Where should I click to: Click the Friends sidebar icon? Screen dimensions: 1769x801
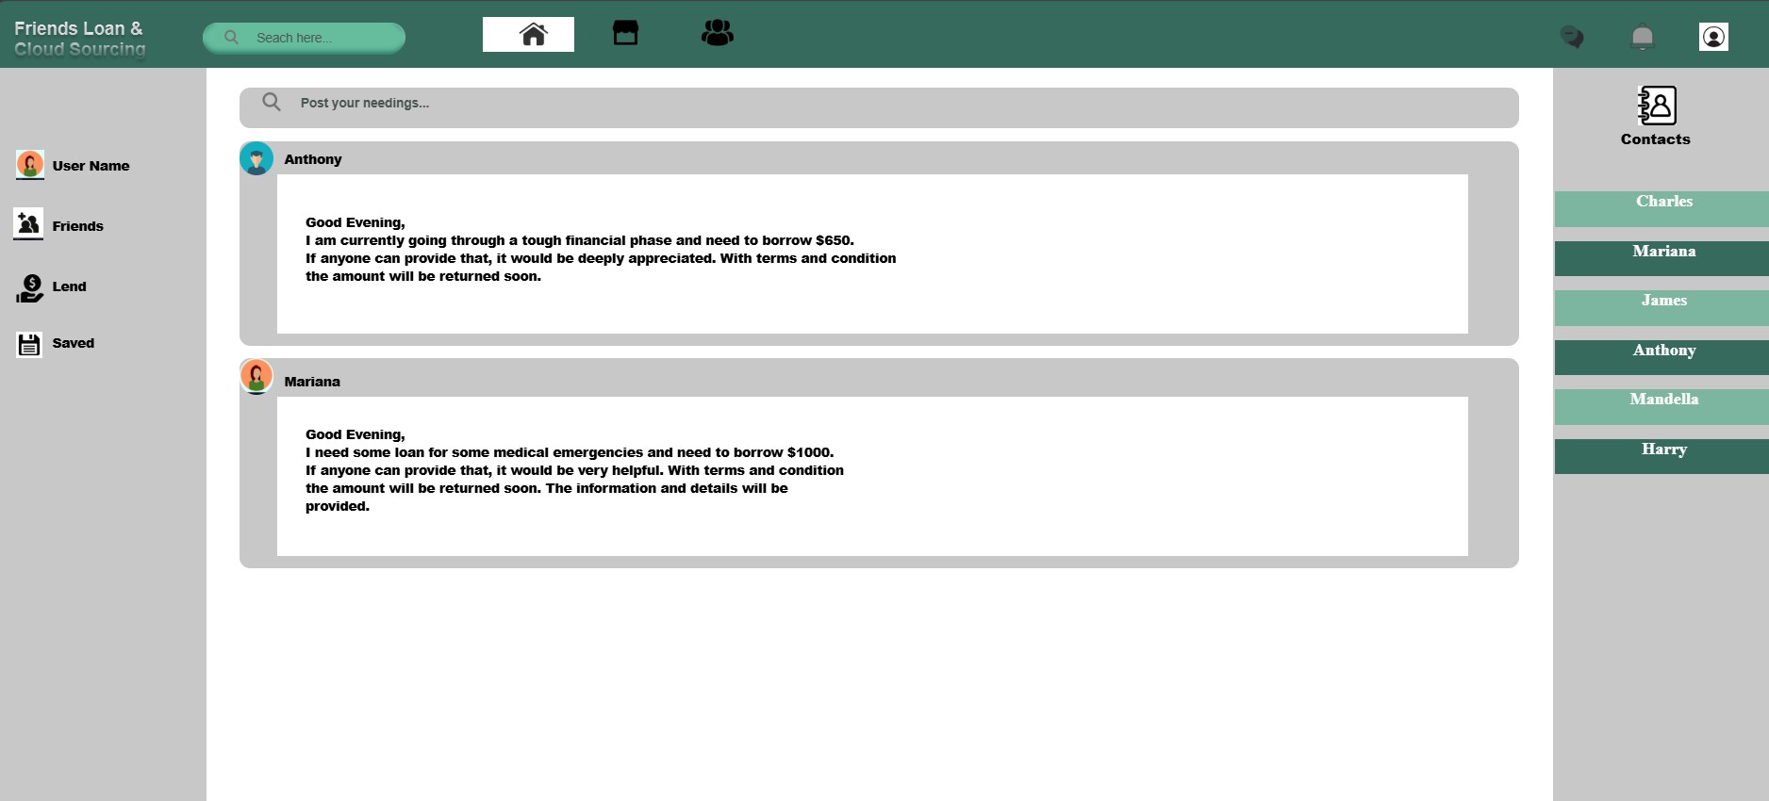pos(28,224)
